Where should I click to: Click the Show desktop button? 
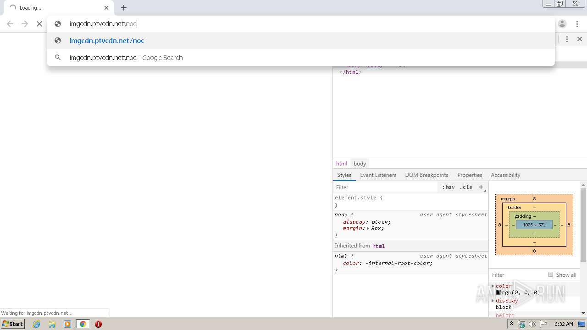coord(582,324)
